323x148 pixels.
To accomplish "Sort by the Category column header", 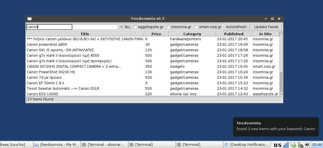I will click(x=192, y=34).
